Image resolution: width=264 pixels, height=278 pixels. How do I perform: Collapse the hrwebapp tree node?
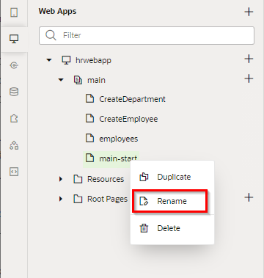(x=49, y=60)
